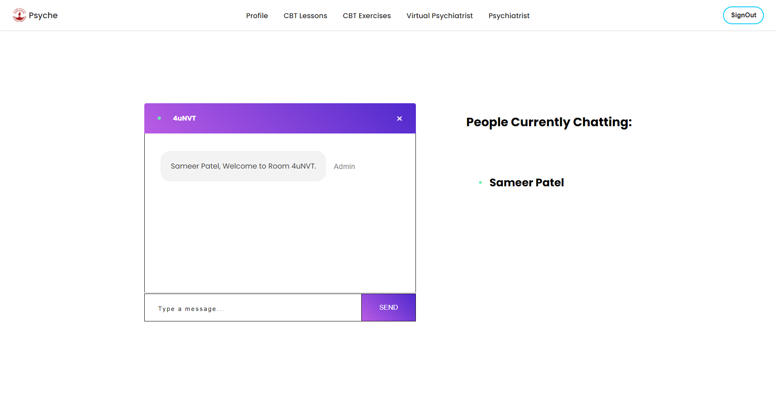Navigate to Virtual Psychiatrist

[x=439, y=16]
